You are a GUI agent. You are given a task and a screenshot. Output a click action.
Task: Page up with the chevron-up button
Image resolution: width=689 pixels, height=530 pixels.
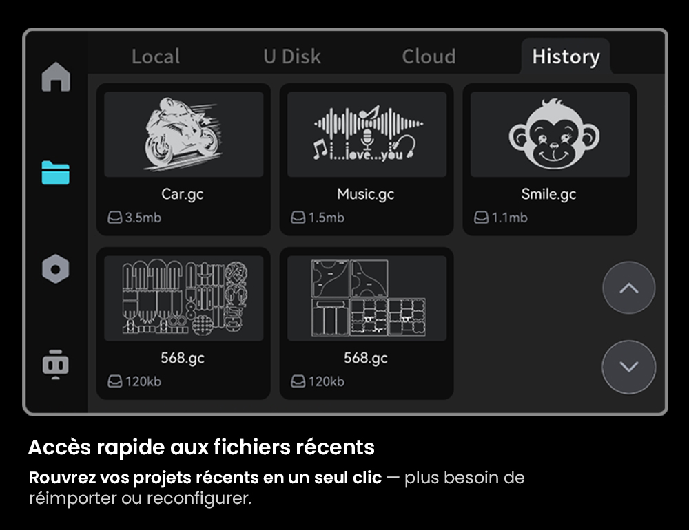(629, 288)
